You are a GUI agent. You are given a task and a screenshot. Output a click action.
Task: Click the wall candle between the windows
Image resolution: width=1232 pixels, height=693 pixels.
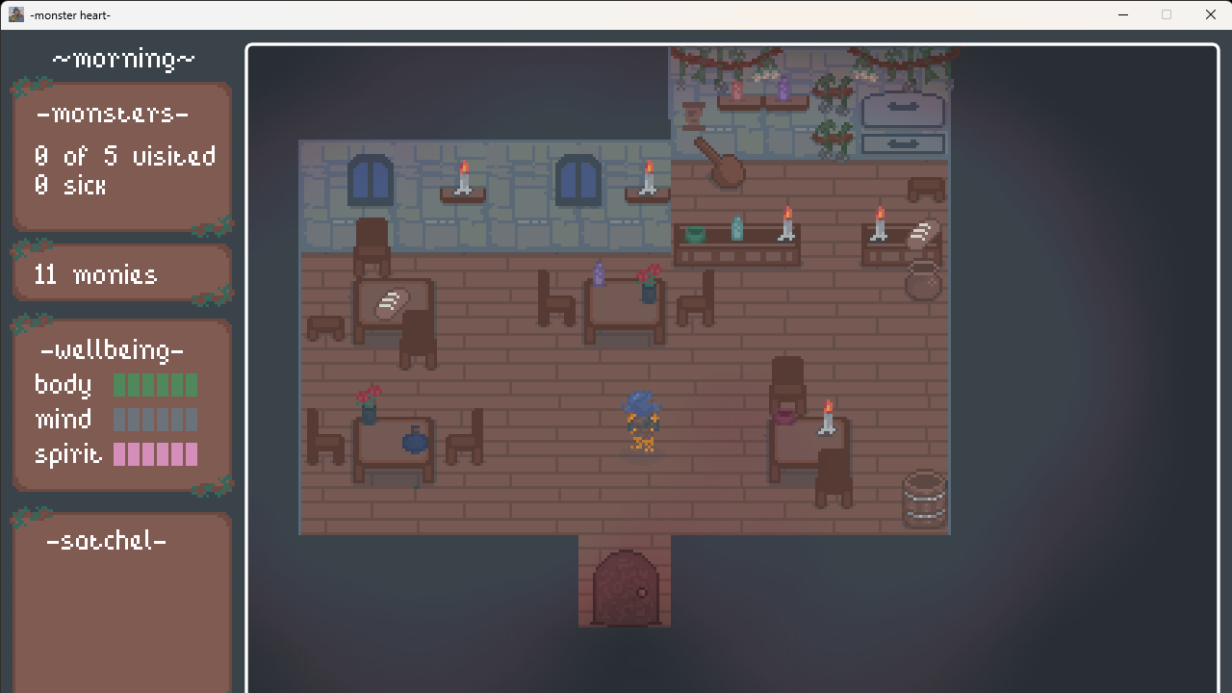pyautogui.click(x=463, y=180)
